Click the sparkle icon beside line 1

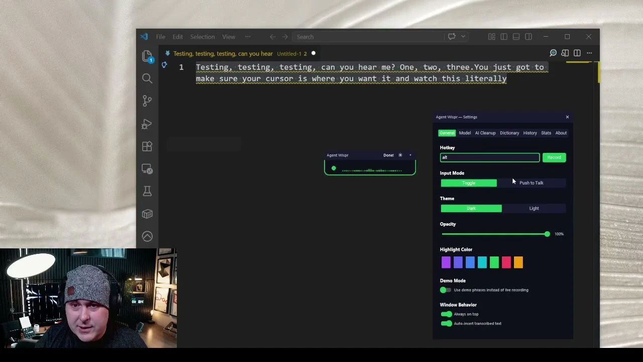point(164,65)
